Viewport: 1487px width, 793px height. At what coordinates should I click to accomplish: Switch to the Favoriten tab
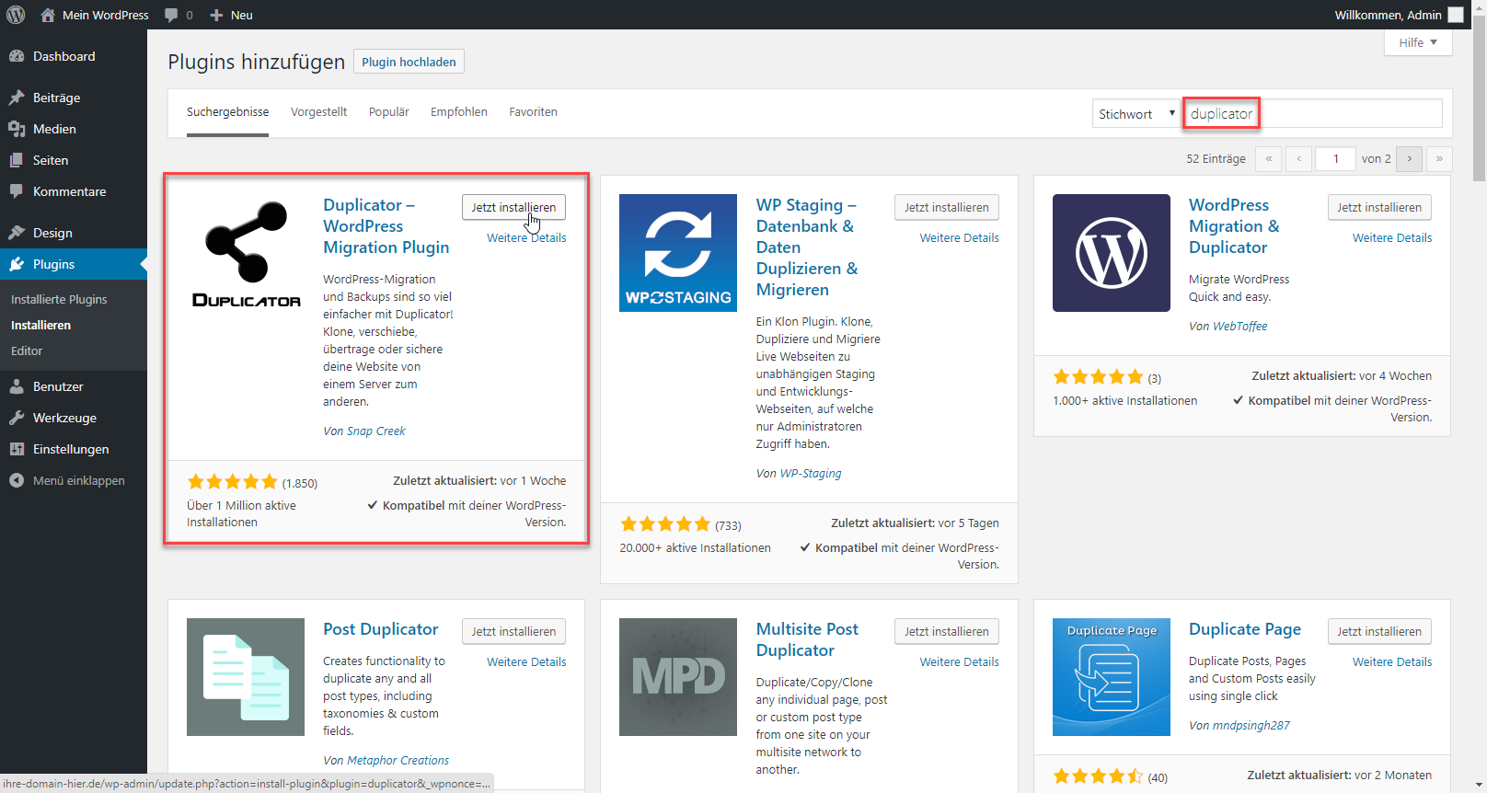point(533,112)
